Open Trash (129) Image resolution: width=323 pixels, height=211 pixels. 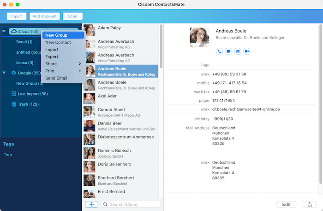(x=28, y=104)
